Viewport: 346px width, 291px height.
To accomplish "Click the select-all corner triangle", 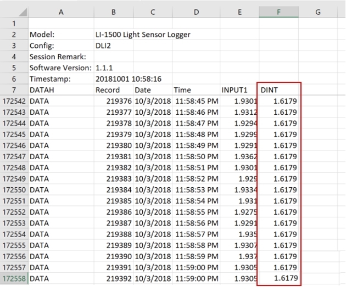I will [23, 12].
